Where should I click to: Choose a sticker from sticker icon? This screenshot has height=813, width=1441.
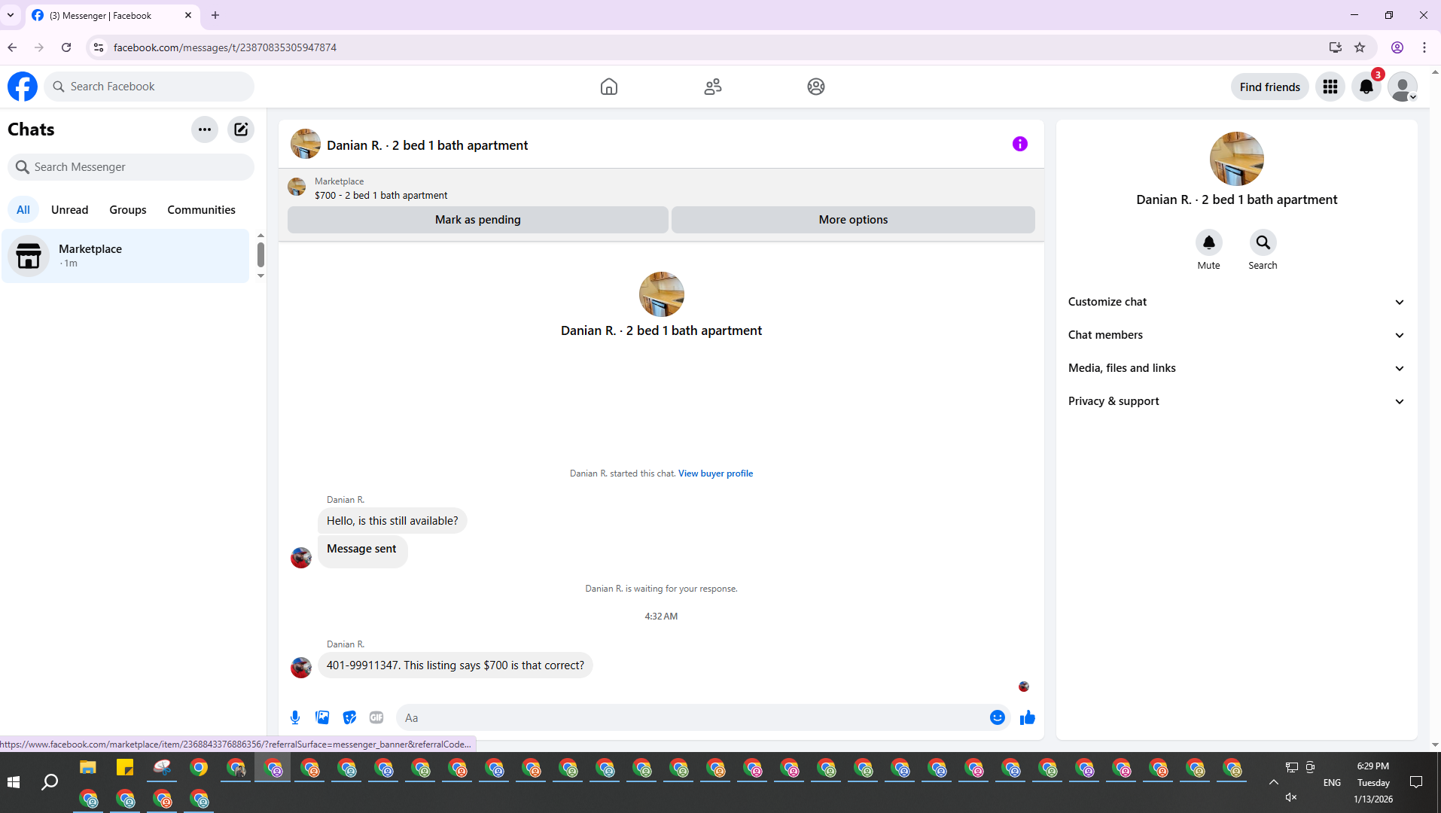[349, 717]
